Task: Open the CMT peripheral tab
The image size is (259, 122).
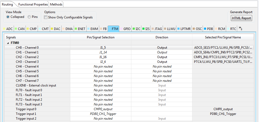Action: pyautogui.click(x=44, y=29)
